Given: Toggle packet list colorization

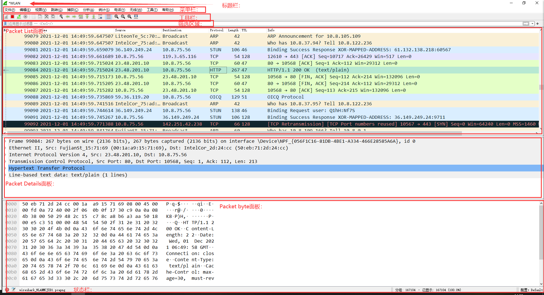Looking at the screenshot, I should [x=108, y=17].
